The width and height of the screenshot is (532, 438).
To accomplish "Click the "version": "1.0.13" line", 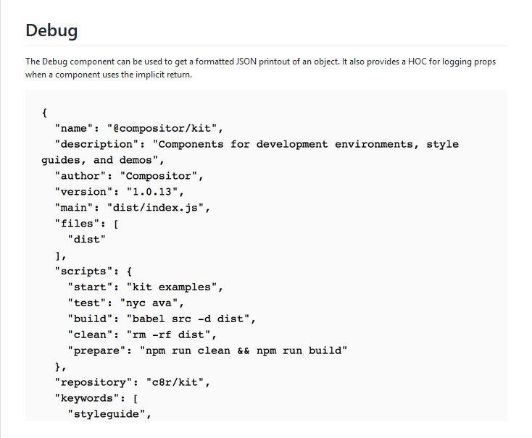I will tap(120, 192).
